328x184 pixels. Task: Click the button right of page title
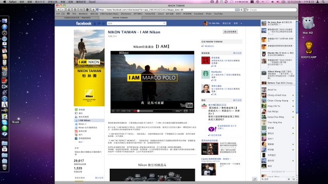230,32
